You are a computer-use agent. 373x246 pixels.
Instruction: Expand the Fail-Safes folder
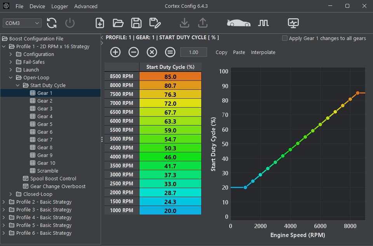click(11, 62)
